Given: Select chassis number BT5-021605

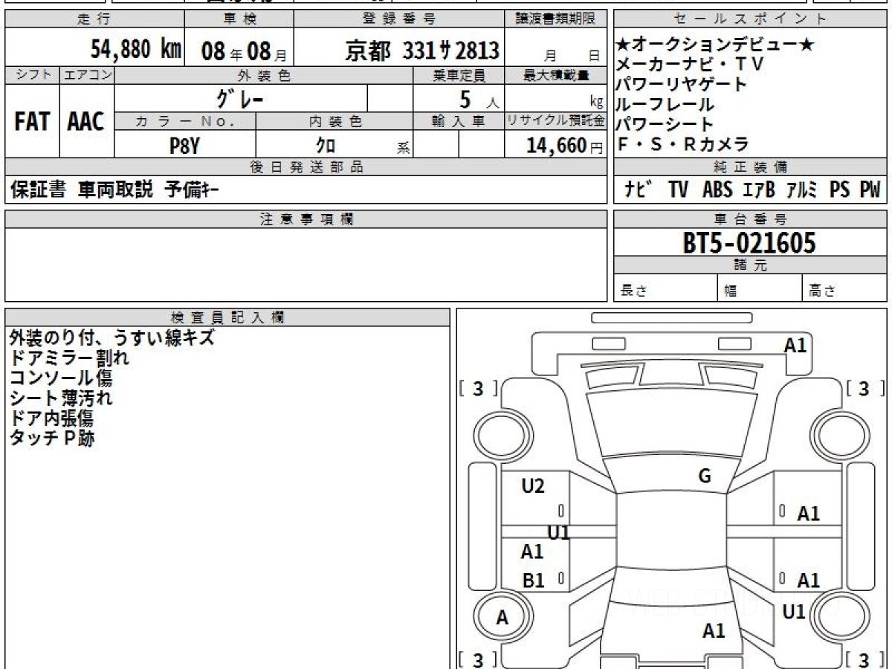Looking at the screenshot, I should [749, 243].
